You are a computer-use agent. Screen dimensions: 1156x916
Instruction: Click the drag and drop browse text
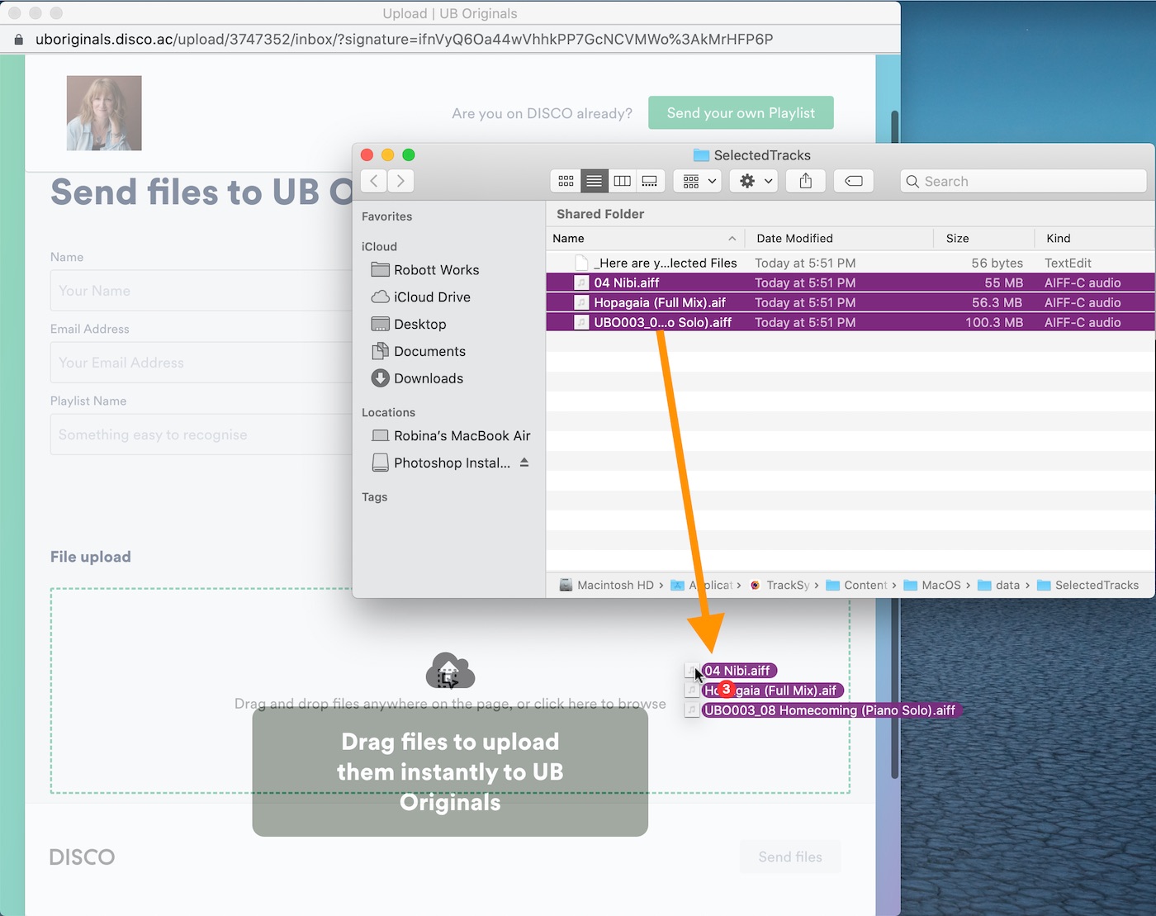click(450, 704)
